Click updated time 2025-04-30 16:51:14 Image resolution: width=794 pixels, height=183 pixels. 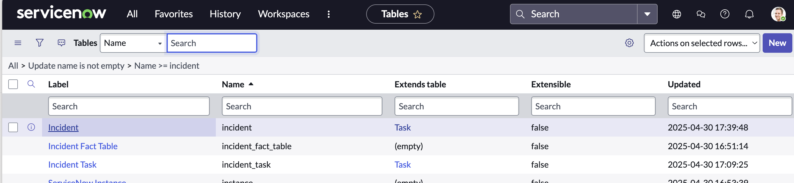(x=708, y=146)
